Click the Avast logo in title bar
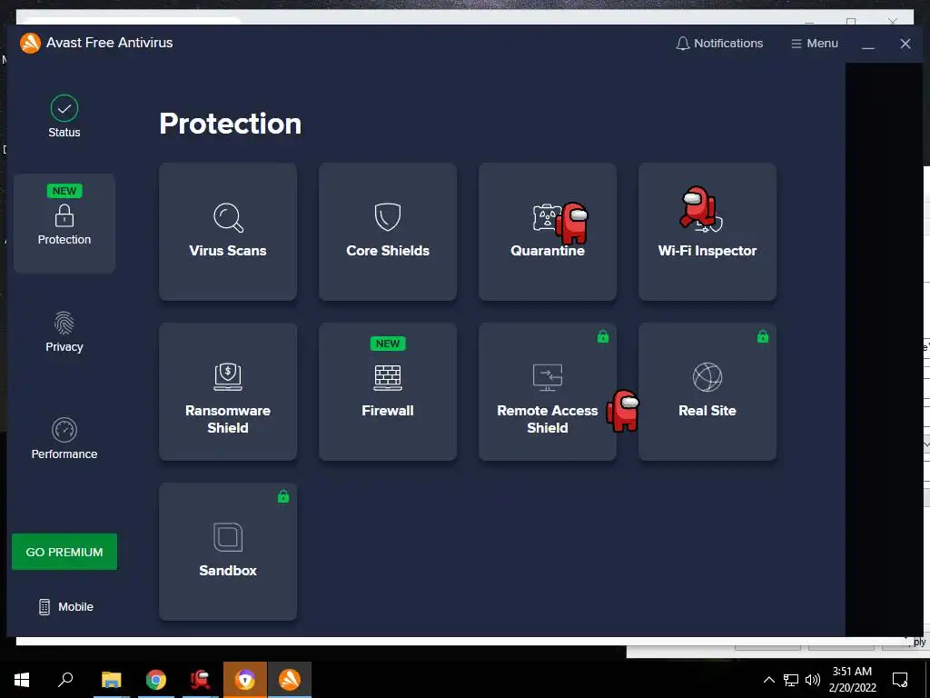This screenshot has width=930, height=698. click(x=30, y=43)
